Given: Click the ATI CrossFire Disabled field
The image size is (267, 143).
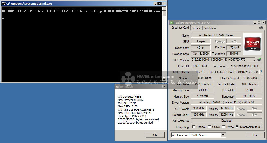Looking at the screenshot, I should (226, 121).
